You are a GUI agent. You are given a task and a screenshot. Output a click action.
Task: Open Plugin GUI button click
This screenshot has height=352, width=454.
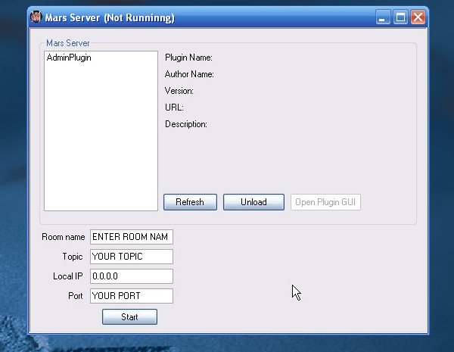pyautogui.click(x=325, y=202)
